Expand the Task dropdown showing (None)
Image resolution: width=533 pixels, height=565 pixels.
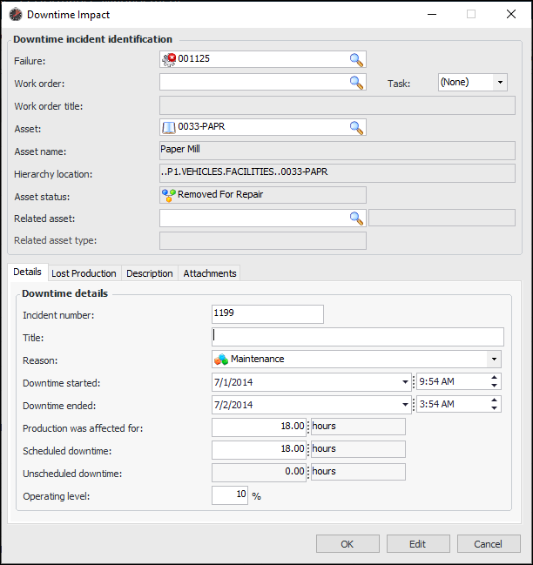point(500,82)
